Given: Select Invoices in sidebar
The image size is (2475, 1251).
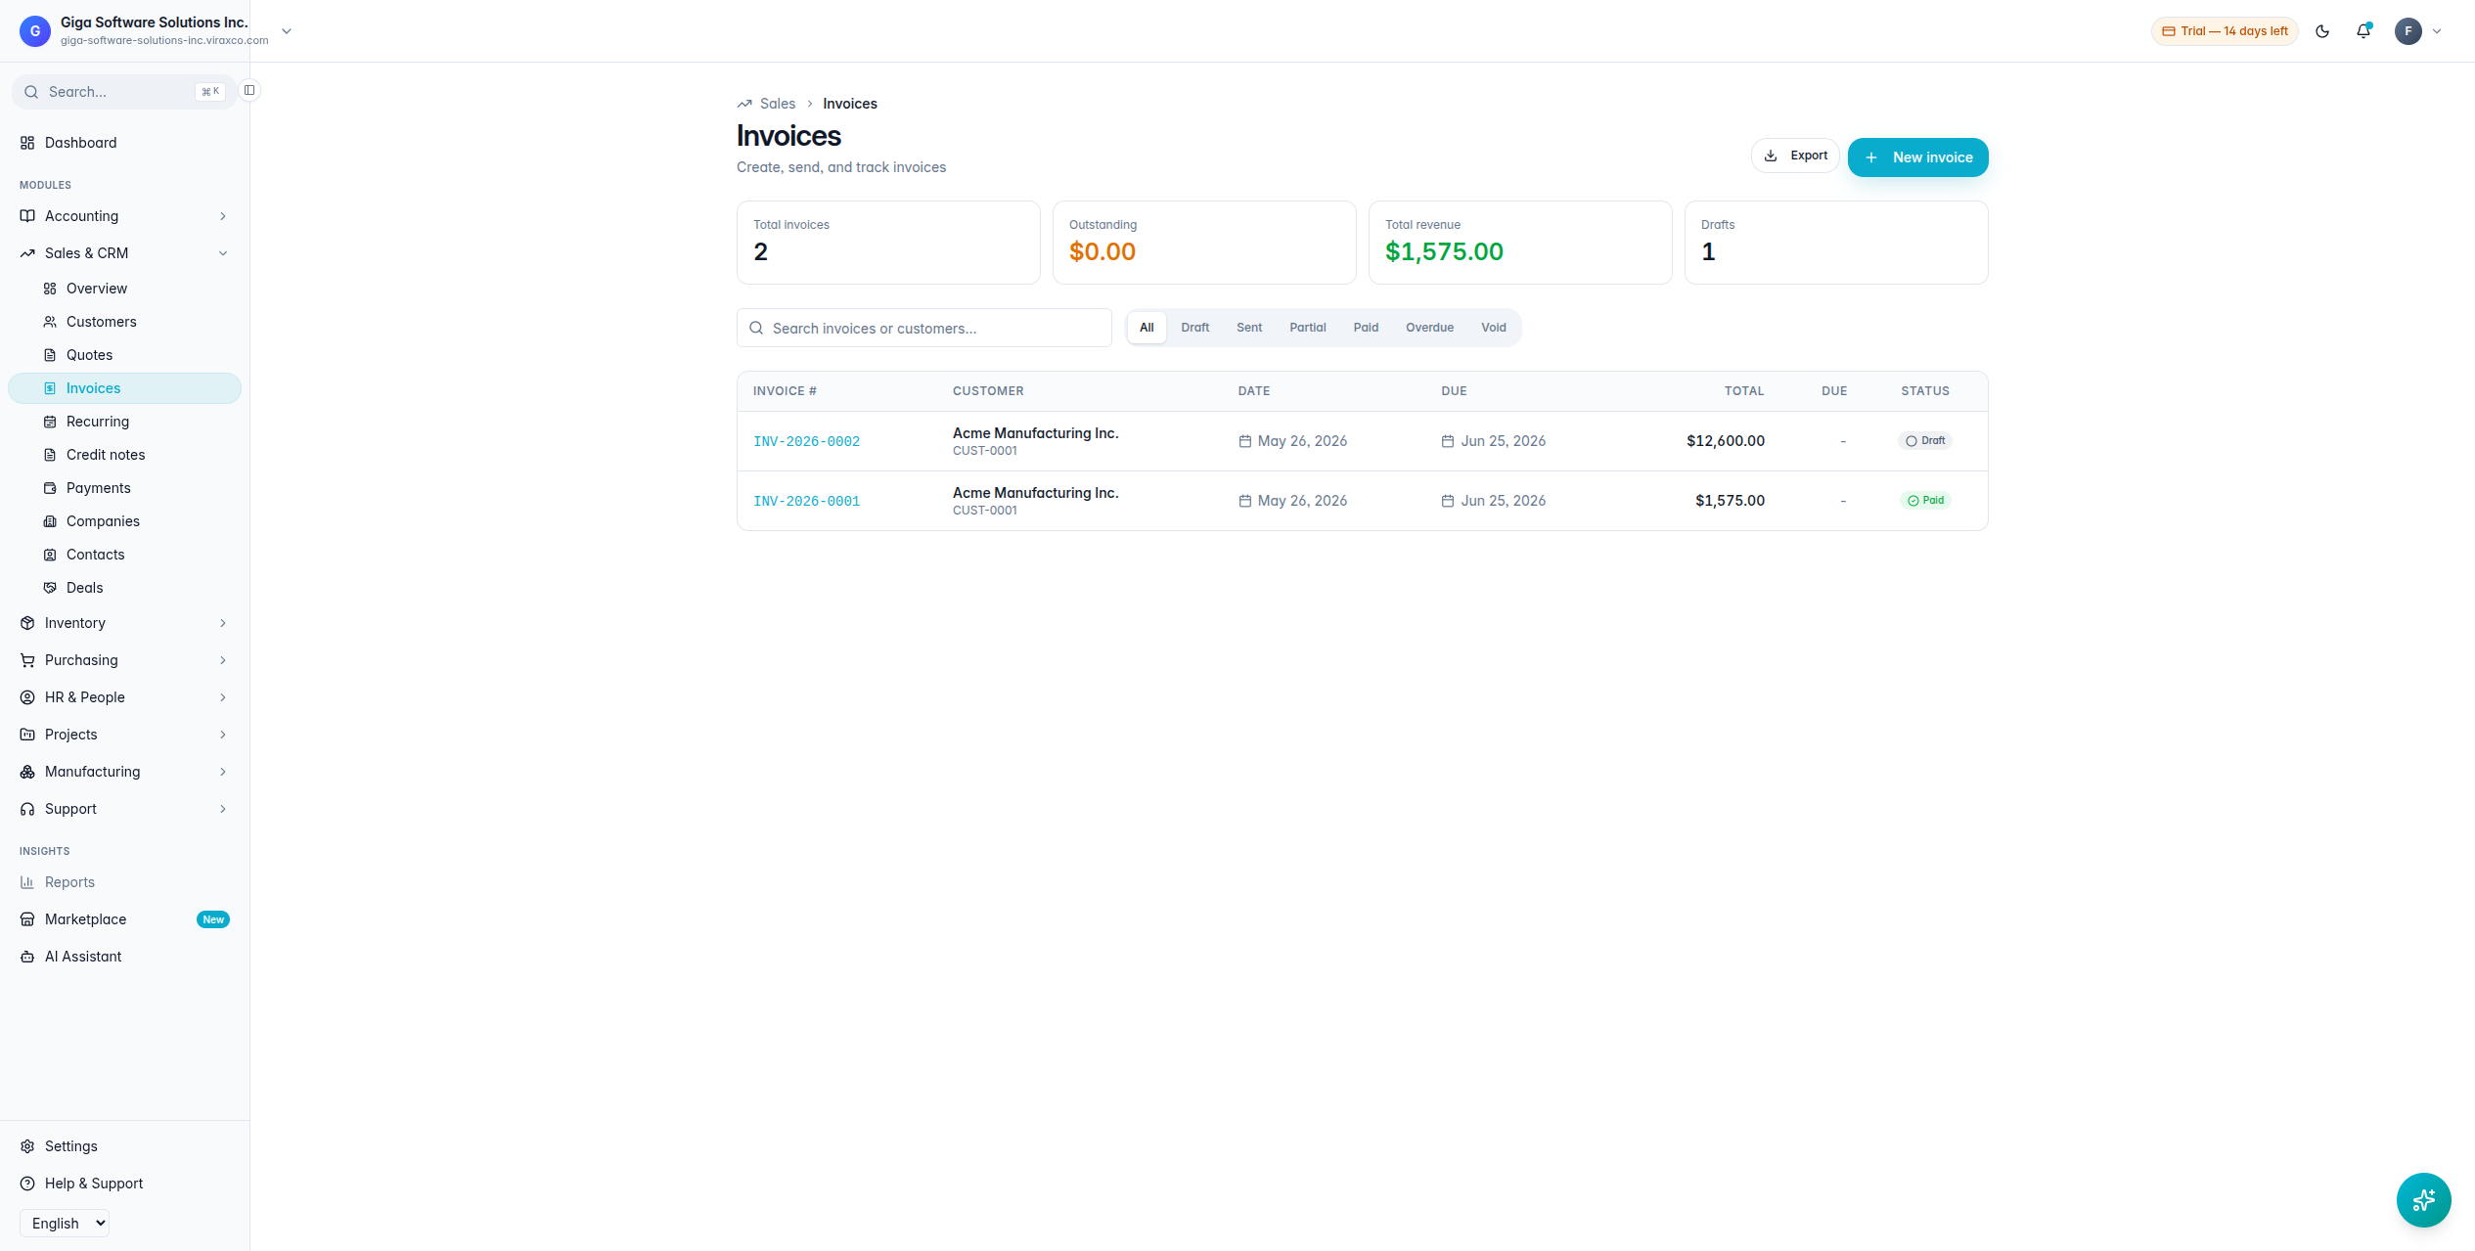Looking at the screenshot, I should (124, 388).
